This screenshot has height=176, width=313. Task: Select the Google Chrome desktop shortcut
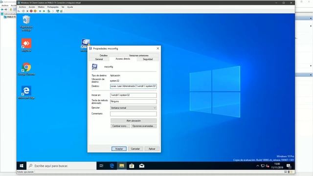tap(26, 69)
